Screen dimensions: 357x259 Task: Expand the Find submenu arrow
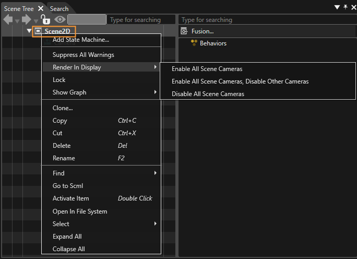point(156,173)
